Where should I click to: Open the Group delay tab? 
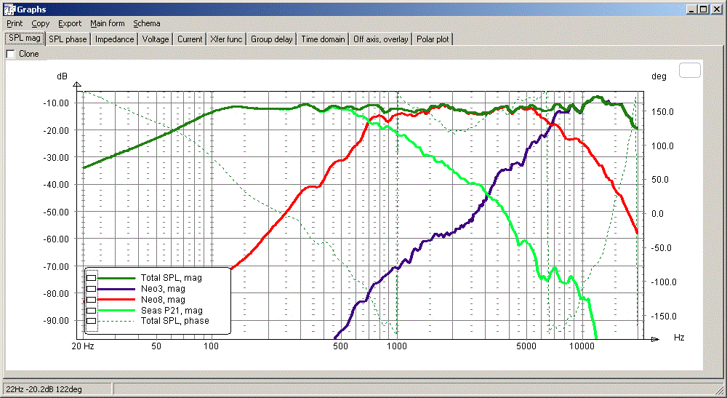click(x=272, y=39)
